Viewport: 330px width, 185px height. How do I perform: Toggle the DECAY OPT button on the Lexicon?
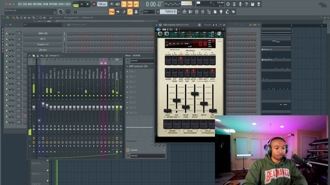click(193, 73)
